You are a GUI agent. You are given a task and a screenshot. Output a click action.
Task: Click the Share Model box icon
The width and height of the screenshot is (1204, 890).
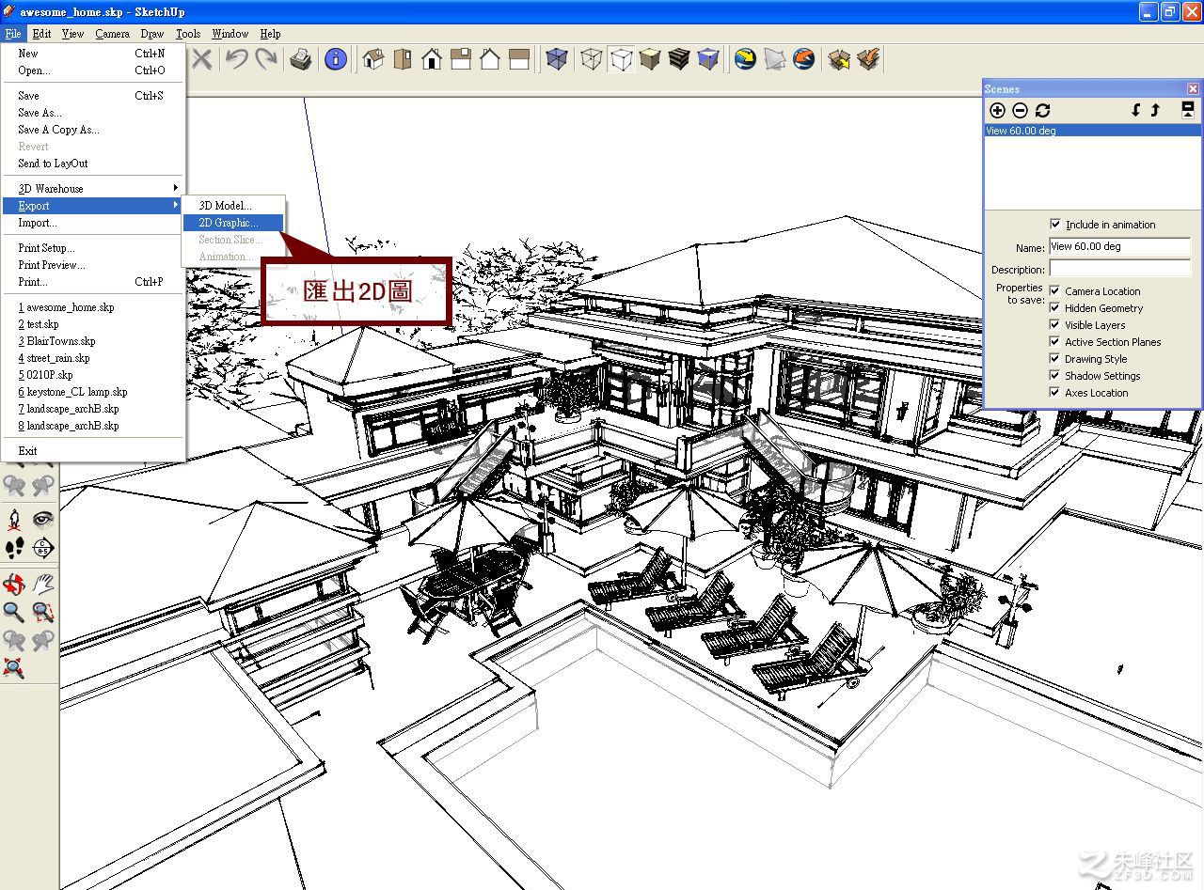(x=868, y=60)
